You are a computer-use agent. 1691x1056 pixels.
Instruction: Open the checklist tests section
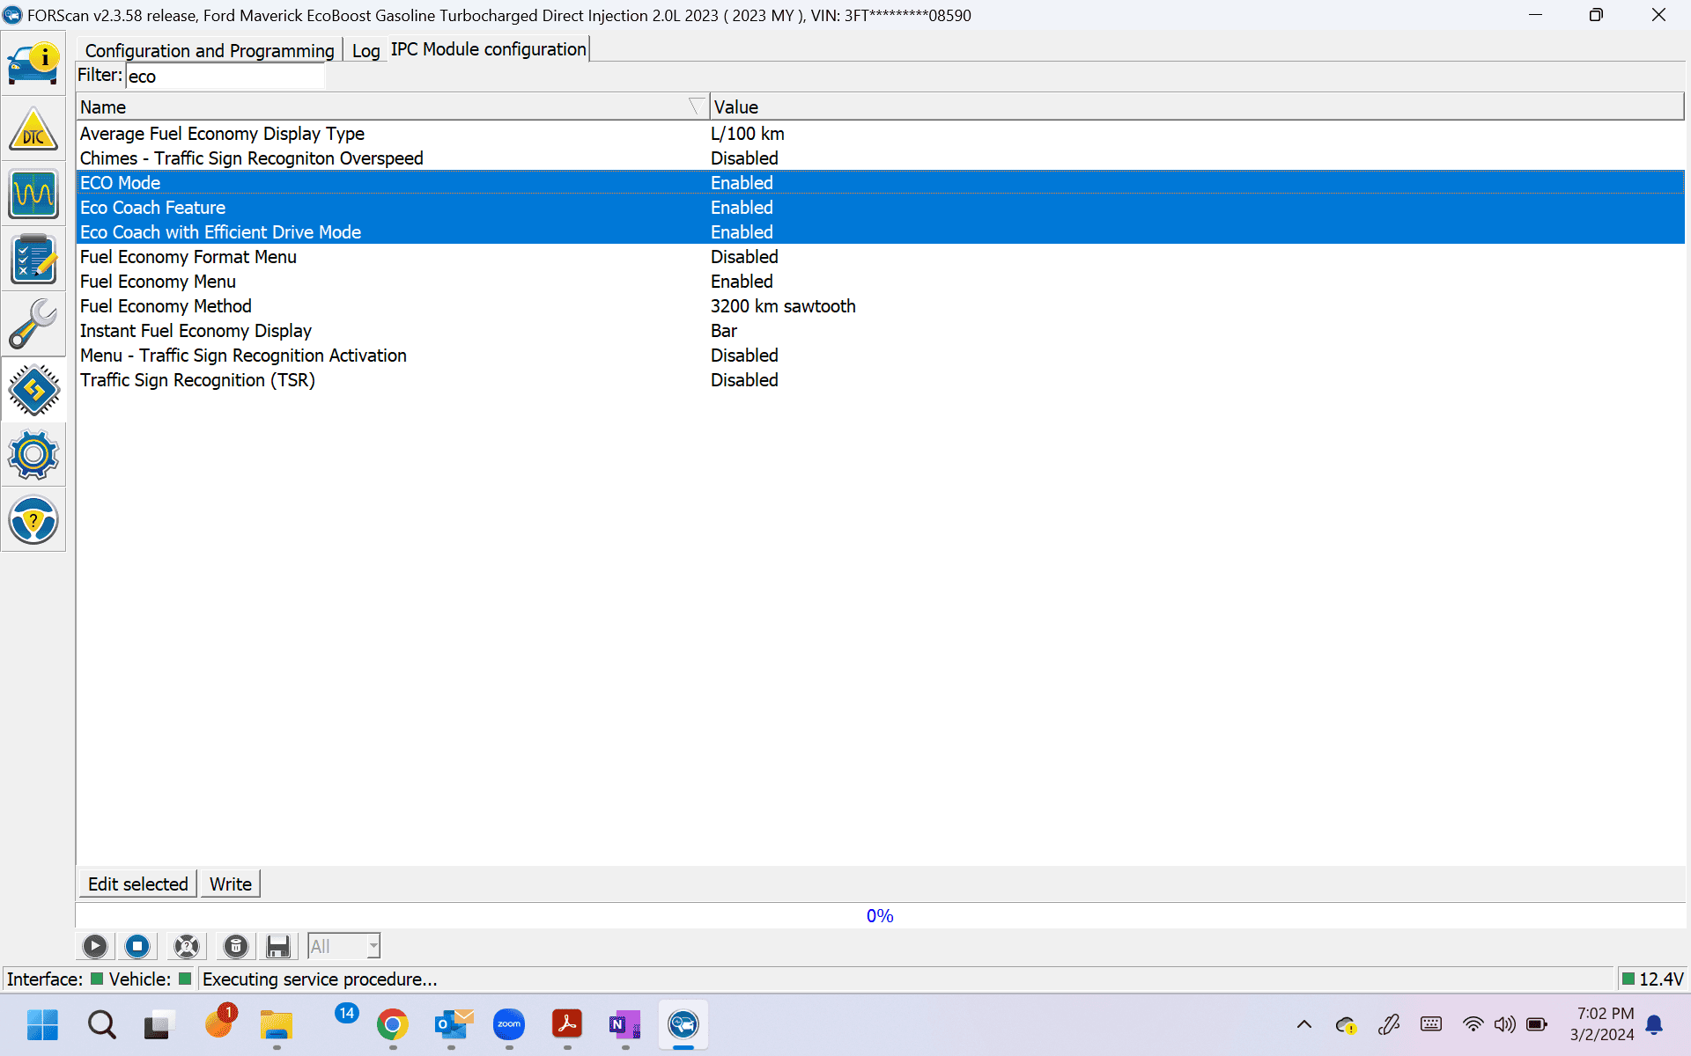coord(33,259)
